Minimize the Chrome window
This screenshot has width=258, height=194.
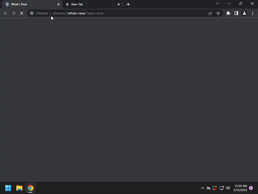coord(229,4)
